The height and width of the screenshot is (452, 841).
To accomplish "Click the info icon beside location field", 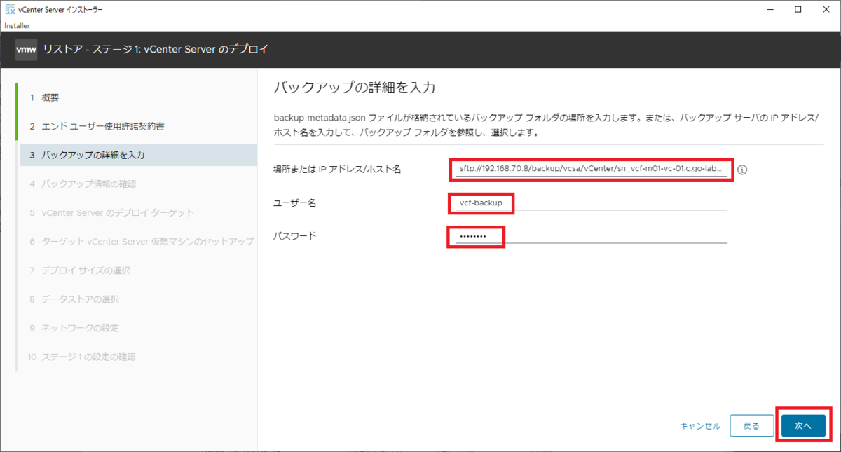I will 743,170.
